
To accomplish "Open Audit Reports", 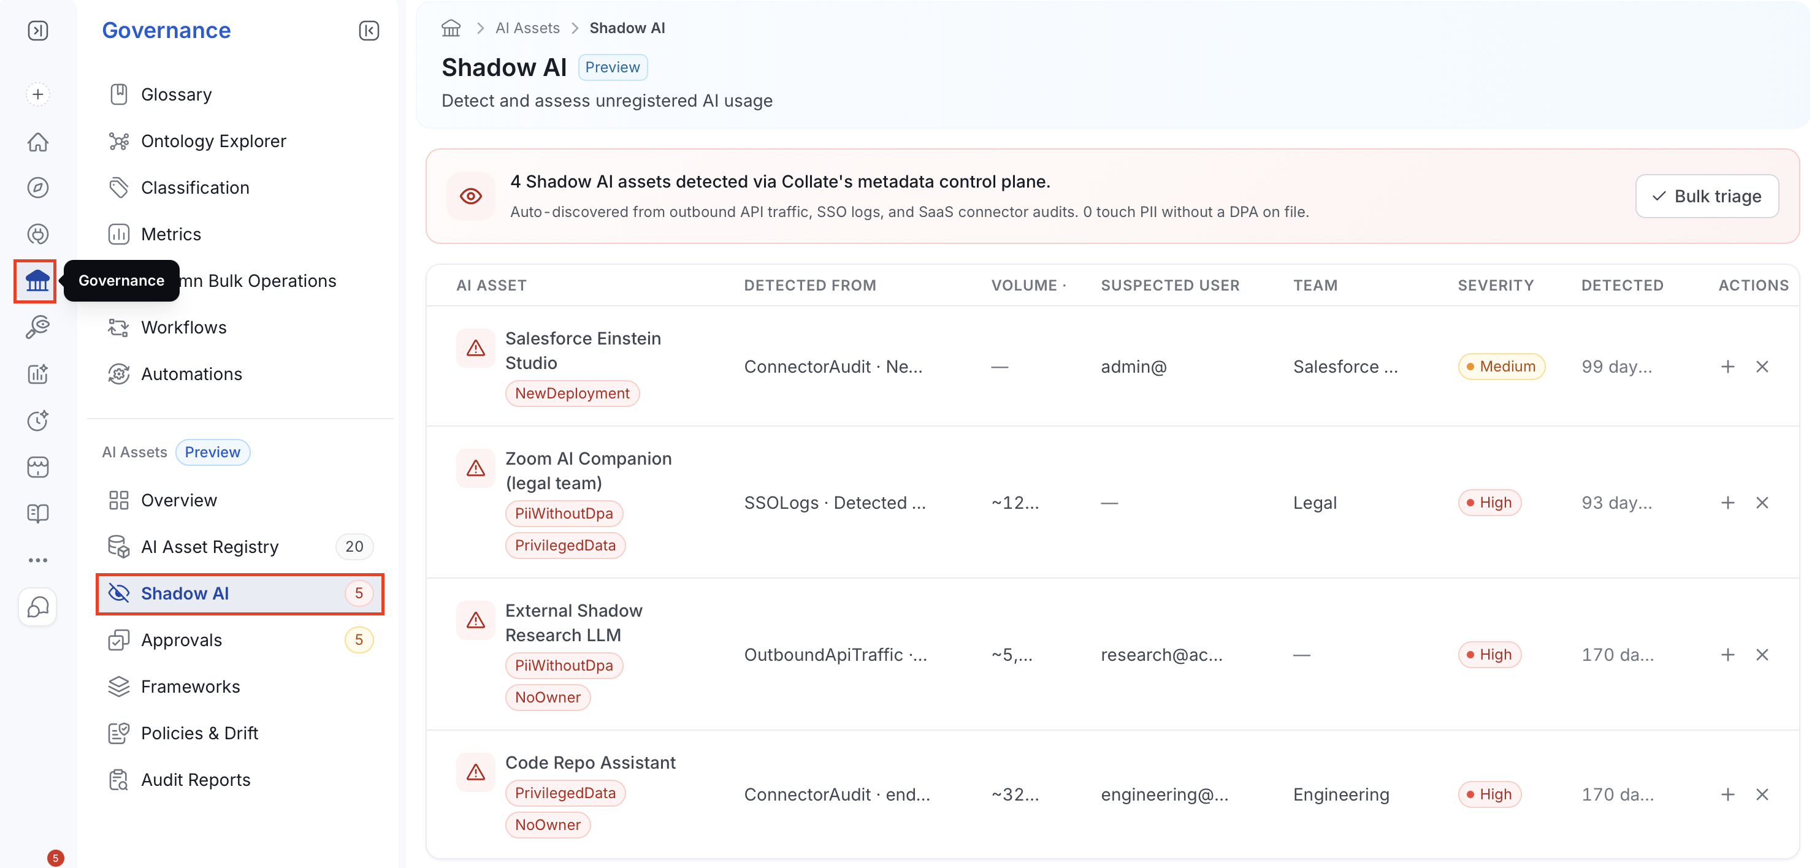I will pos(240,780).
